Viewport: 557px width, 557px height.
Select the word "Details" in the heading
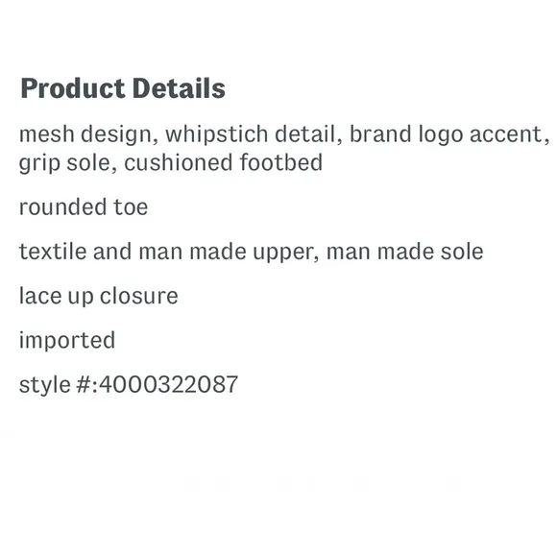[x=179, y=87]
